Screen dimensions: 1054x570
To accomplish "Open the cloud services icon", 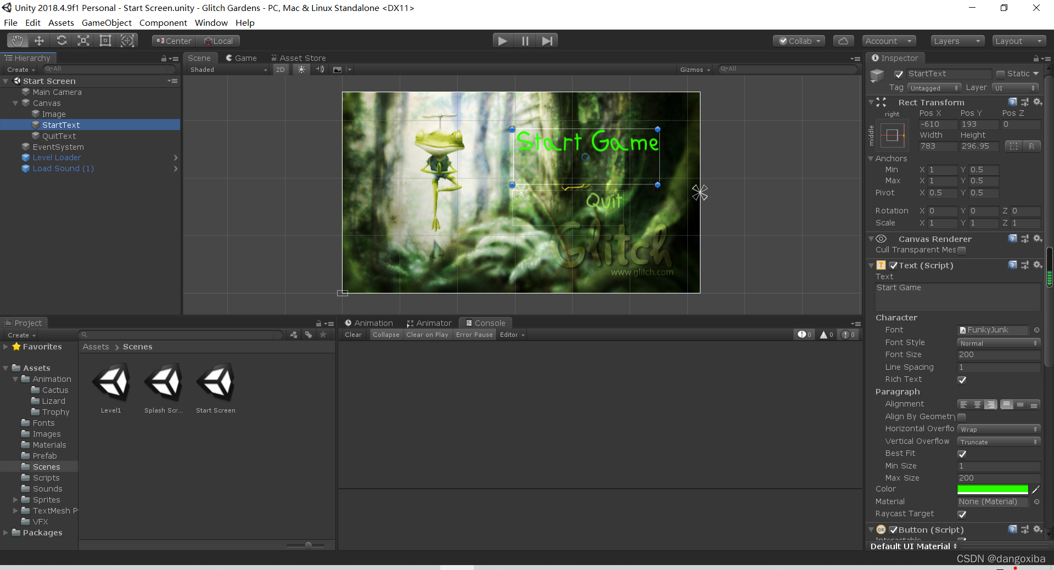I will (843, 41).
